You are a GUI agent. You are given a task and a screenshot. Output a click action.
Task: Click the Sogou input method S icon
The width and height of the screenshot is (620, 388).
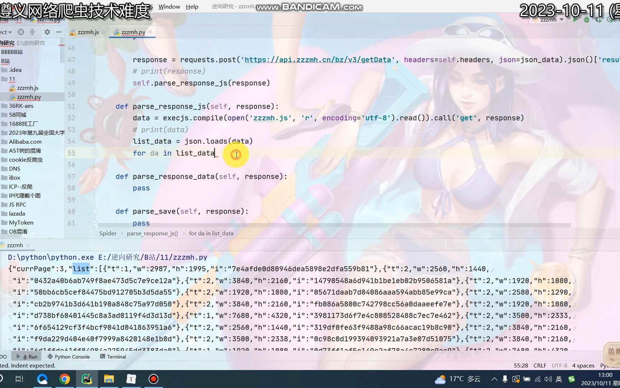(572, 379)
